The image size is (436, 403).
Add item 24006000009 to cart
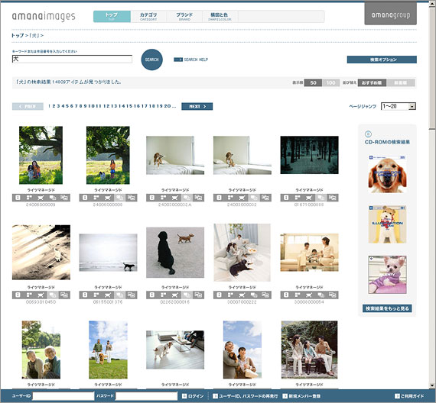[x=41, y=198]
